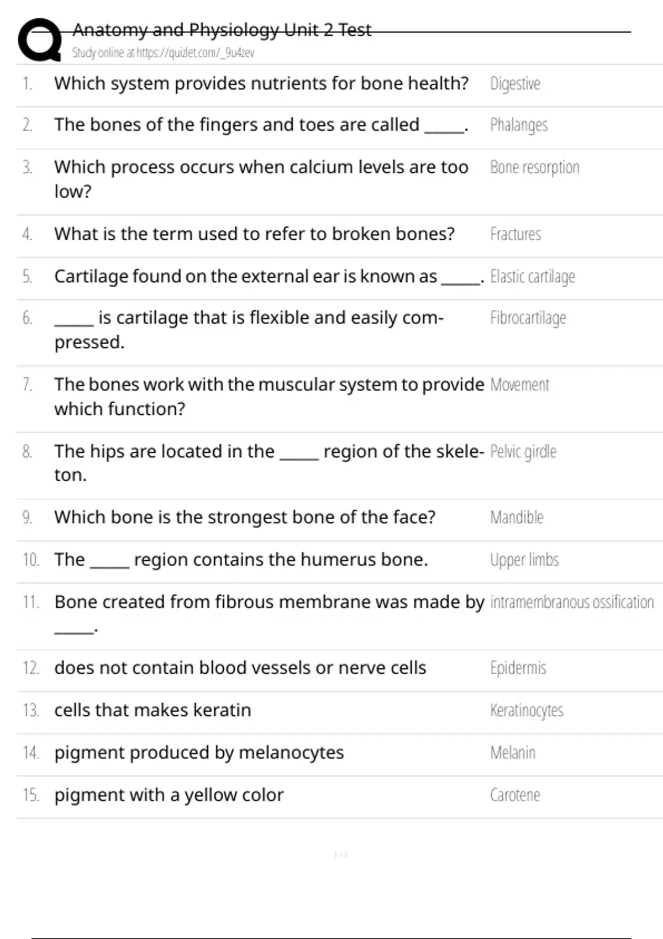Viewport: 663px width, 939px height.
Task: Click the "Epidermis" answer
Action: click(518, 668)
